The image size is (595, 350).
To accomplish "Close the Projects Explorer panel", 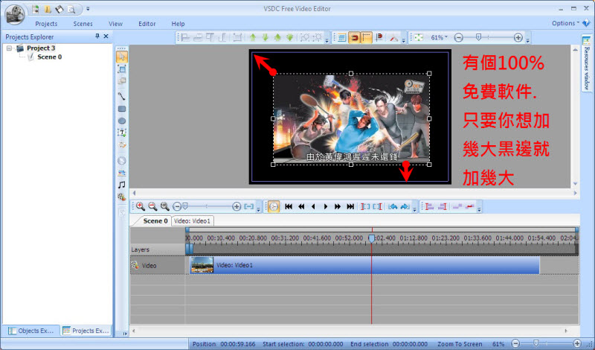I will 106,36.
